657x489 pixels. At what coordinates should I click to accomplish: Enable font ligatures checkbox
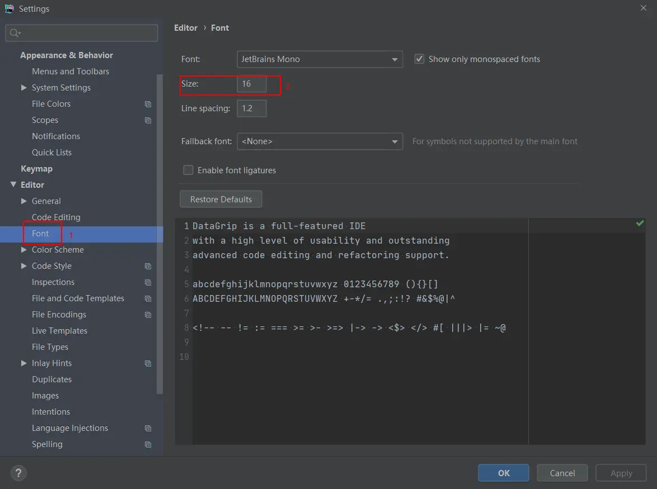(188, 170)
